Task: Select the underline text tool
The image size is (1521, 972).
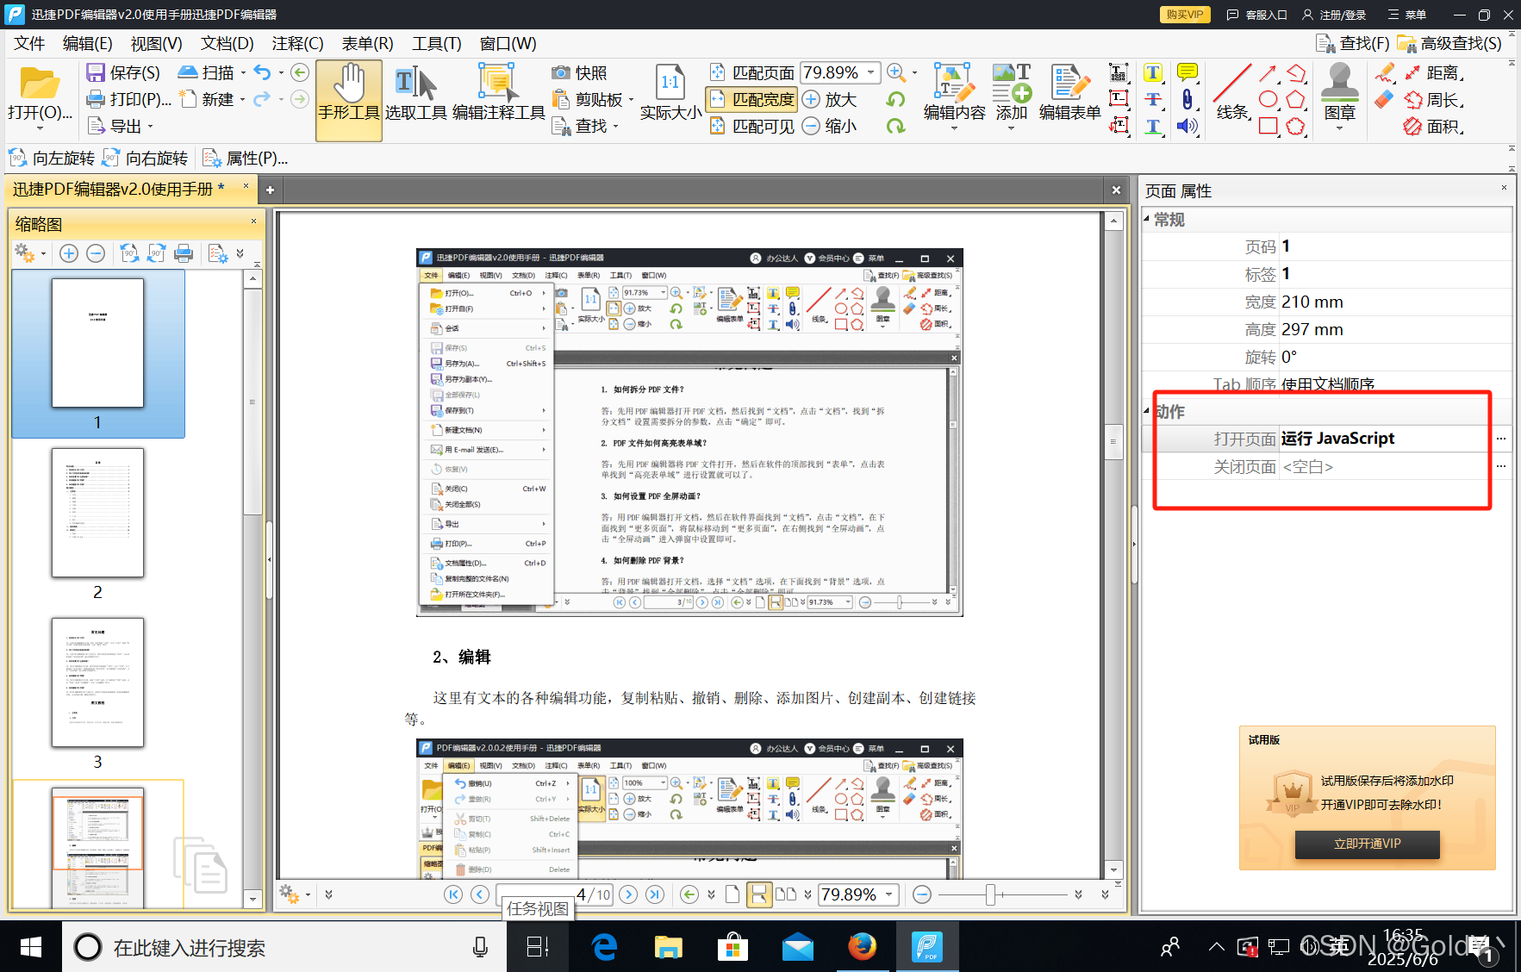Action: (x=1153, y=127)
